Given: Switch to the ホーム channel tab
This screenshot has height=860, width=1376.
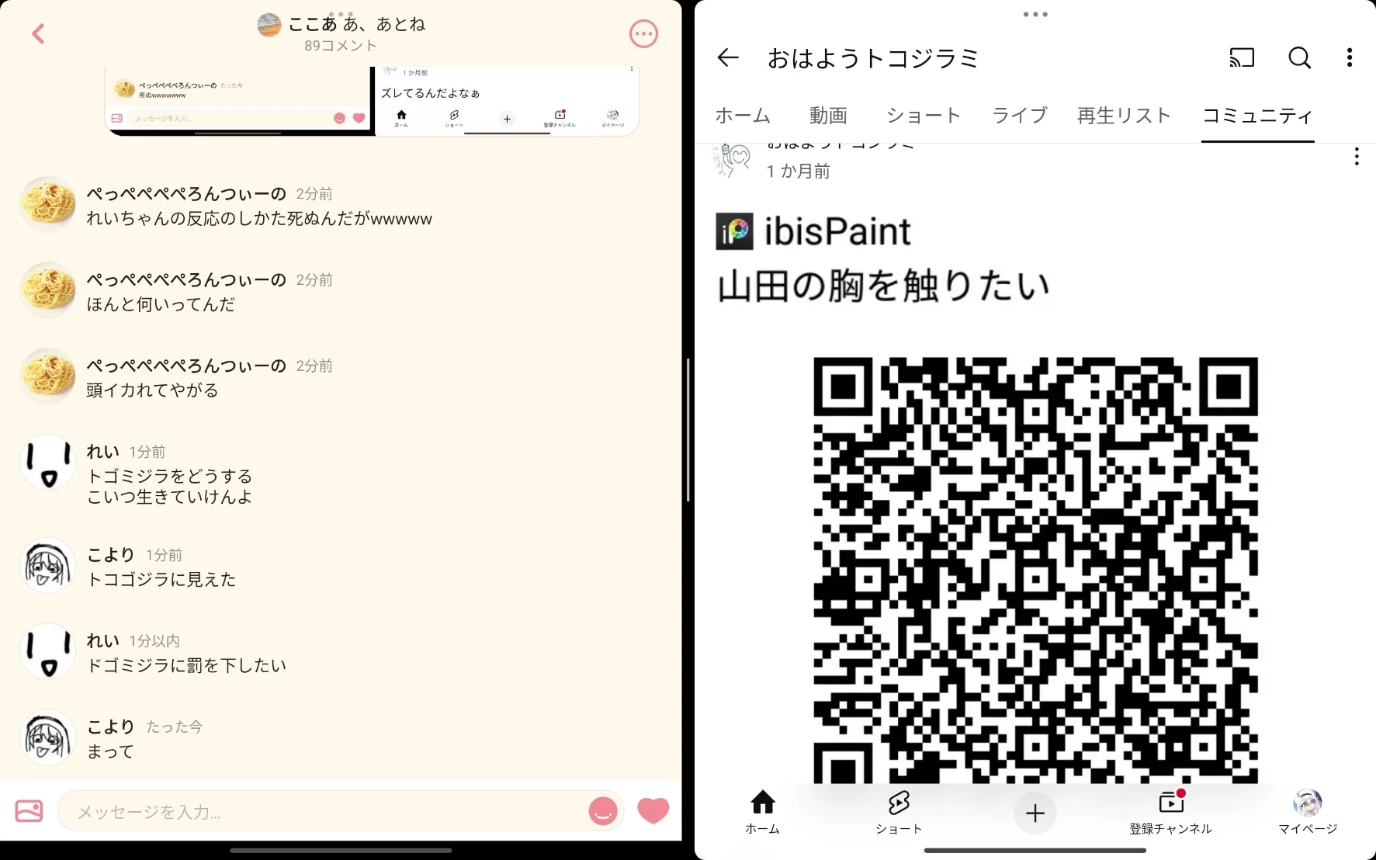Looking at the screenshot, I should (x=743, y=116).
